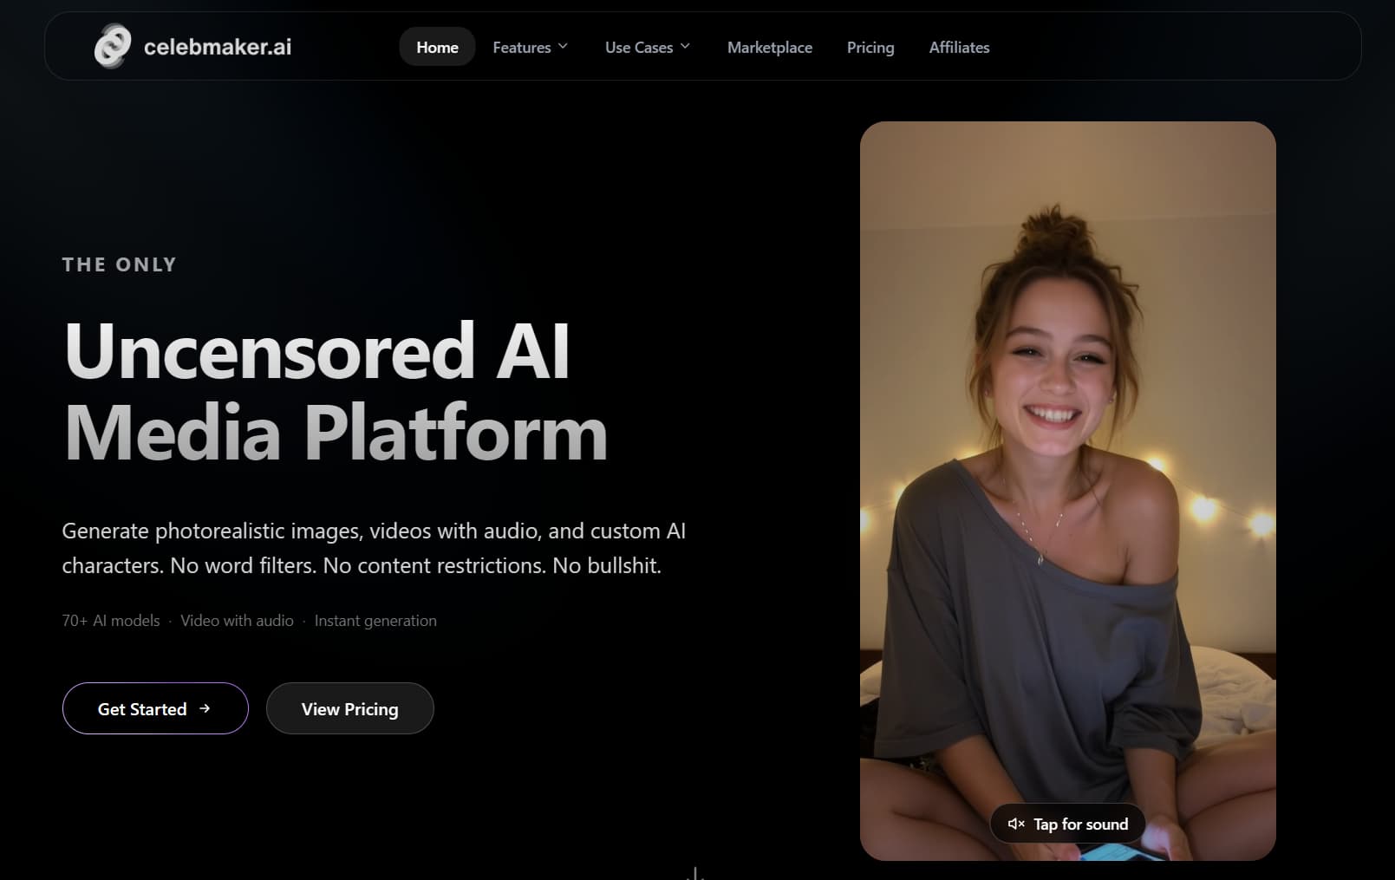Click the muted speaker icon on the video
Image resolution: width=1395 pixels, height=880 pixels.
click(1015, 824)
